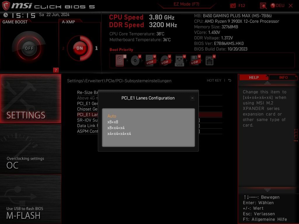Open the SETTINGS section
The image size is (299, 224).
[x=30, y=99]
